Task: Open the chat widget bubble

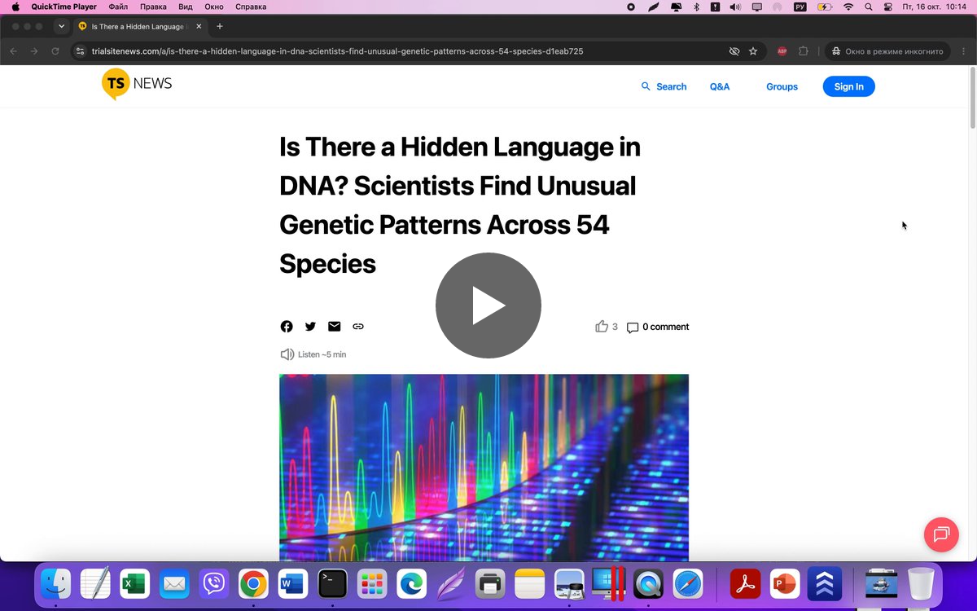Action: [941, 534]
